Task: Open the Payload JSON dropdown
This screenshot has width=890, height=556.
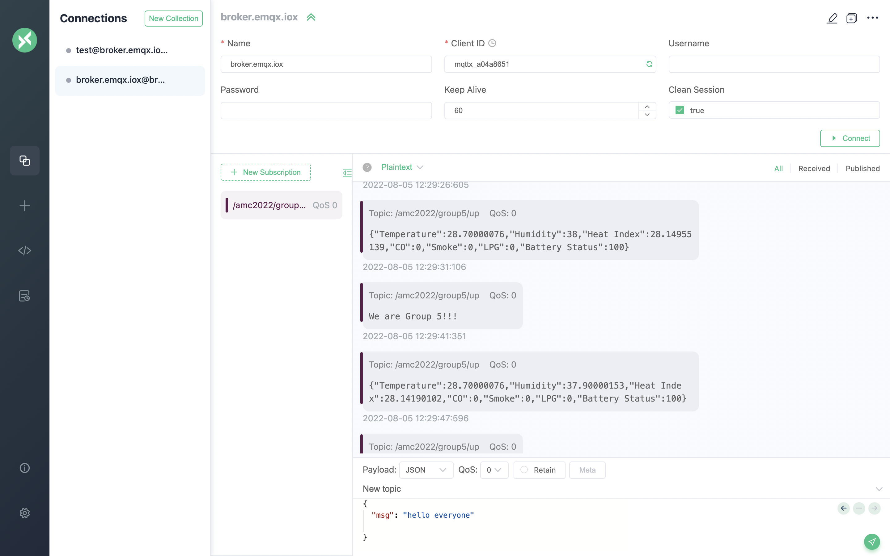Action: click(426, 470)
